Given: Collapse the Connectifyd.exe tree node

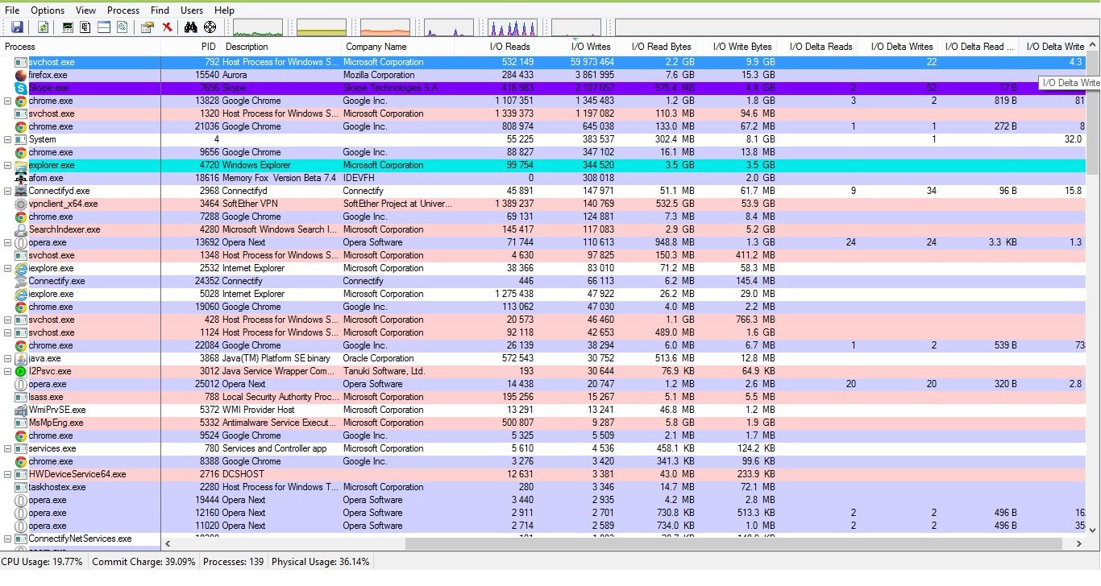Looking at the screenshot, I should tap(8, 191).
